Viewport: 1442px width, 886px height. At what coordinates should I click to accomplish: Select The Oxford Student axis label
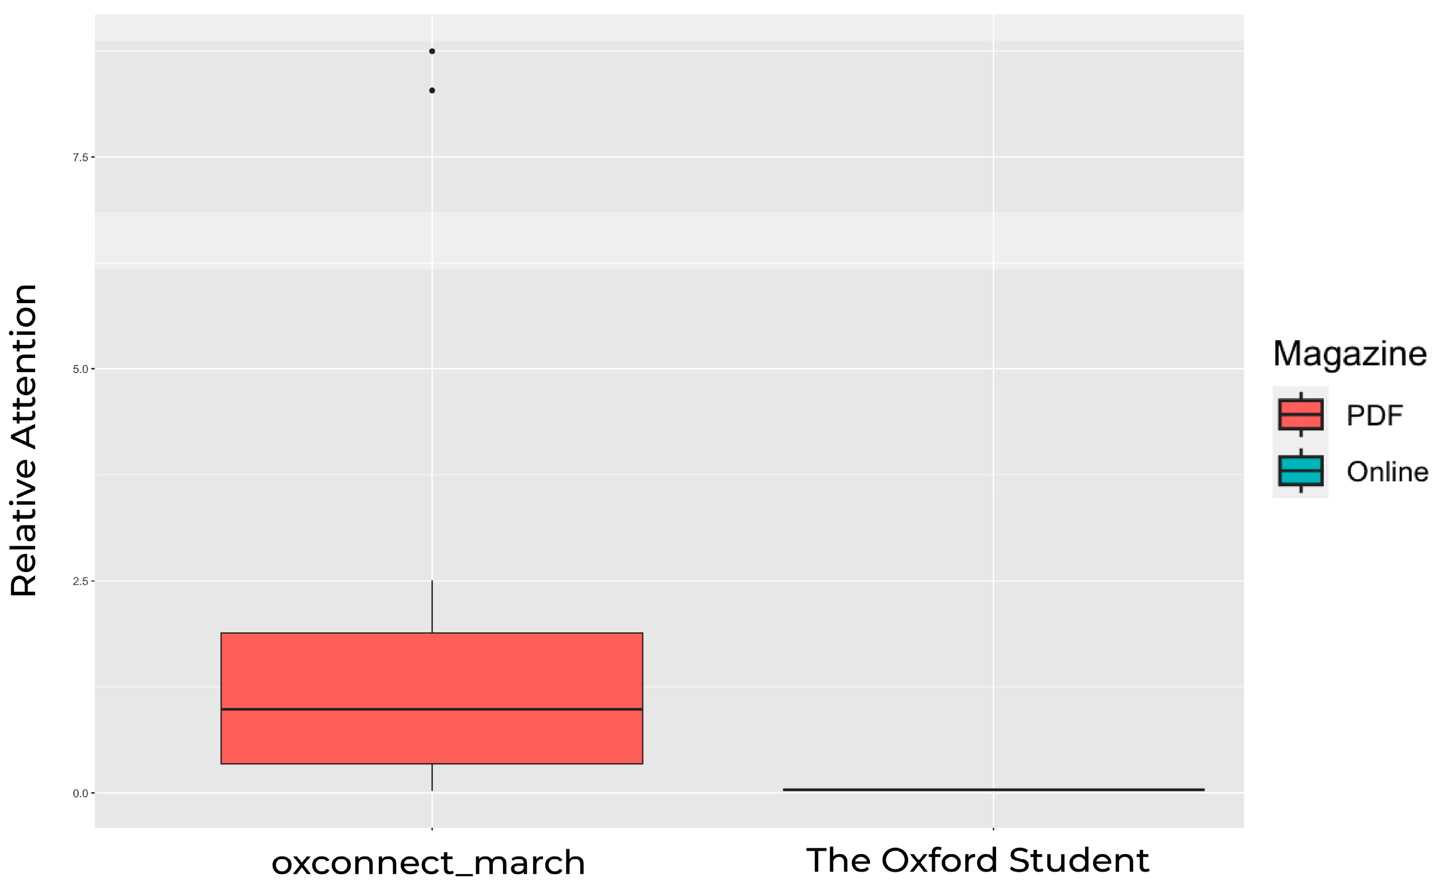click(x=977, y=860)
